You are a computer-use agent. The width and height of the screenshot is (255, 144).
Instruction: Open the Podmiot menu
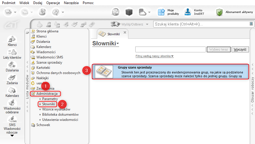(x=9, y=3)
